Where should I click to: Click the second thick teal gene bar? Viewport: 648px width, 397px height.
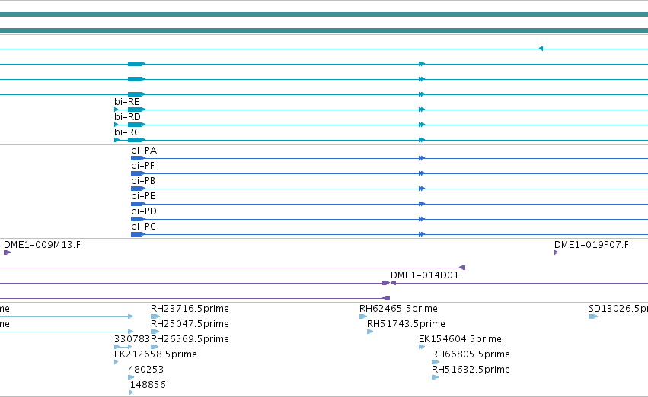coord(324,30)
